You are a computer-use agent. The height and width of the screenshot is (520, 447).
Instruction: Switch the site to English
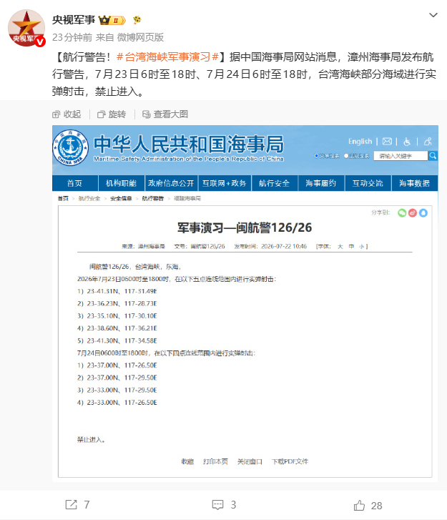[360, 142]
